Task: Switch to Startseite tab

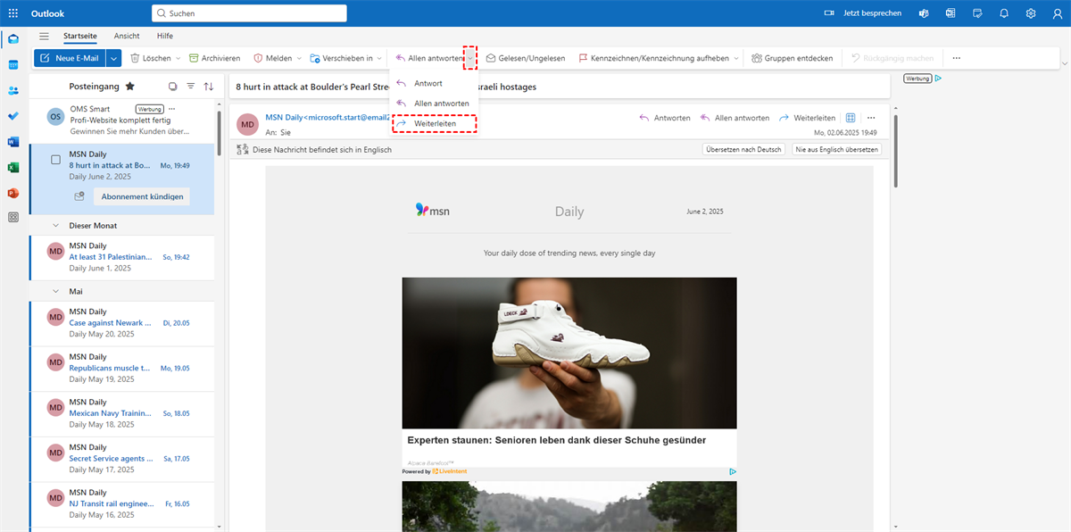Action: [x=80, y=36]
